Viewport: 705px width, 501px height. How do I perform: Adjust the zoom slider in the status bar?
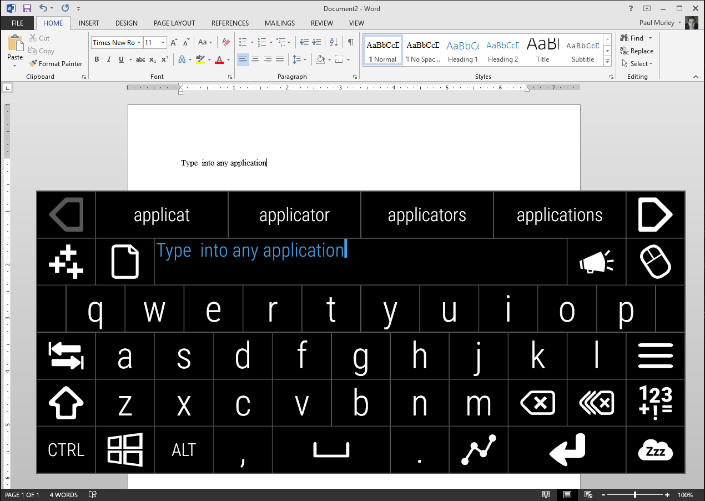pyautogui.click(x=636, y=494)
